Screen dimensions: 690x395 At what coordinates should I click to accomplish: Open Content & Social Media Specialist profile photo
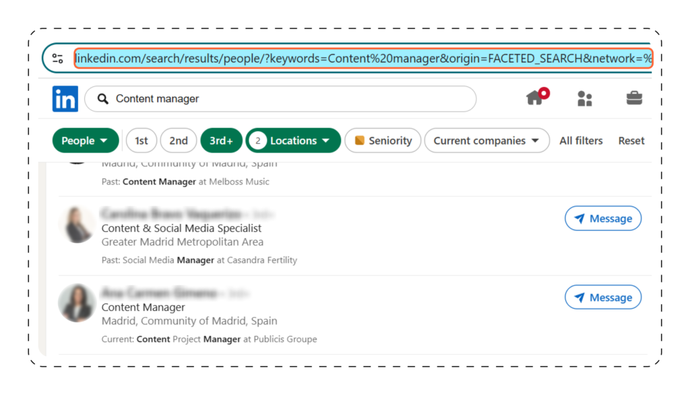click(77, 224)
